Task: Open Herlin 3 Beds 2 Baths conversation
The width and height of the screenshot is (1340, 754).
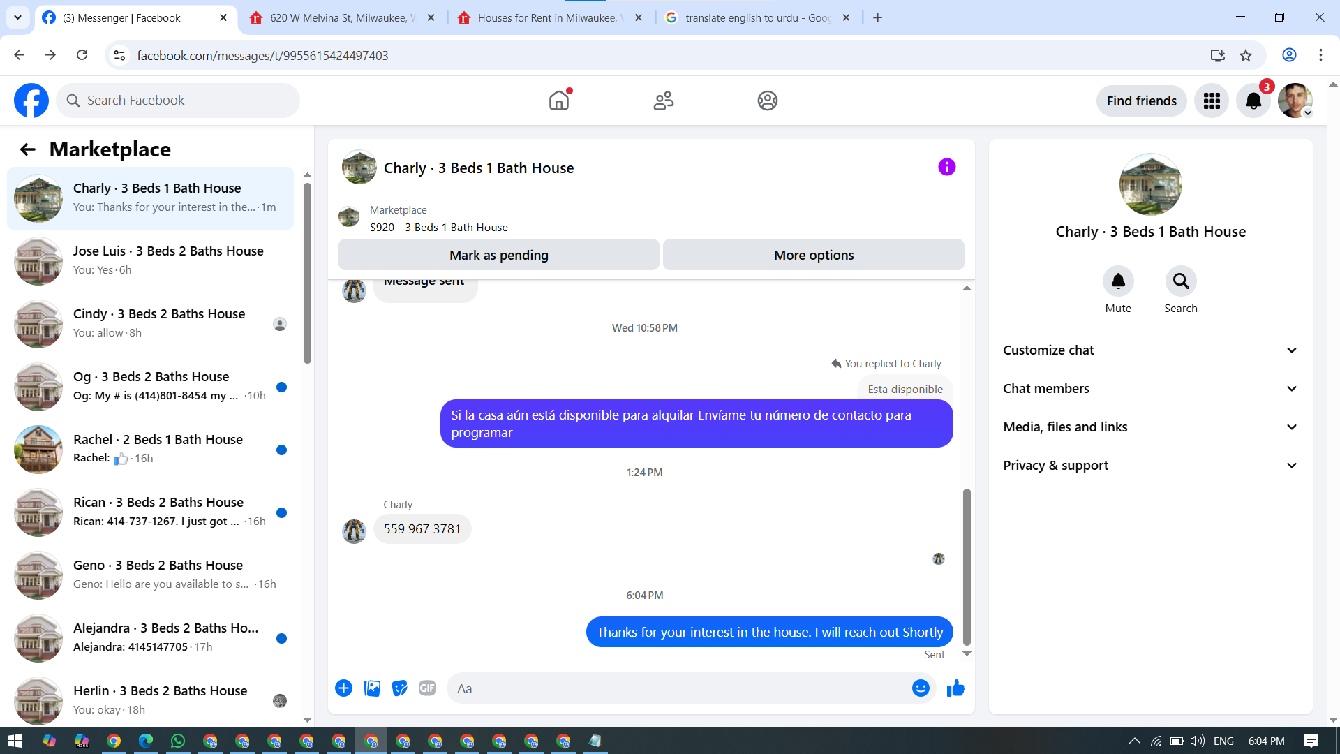Action: [150, 700]
